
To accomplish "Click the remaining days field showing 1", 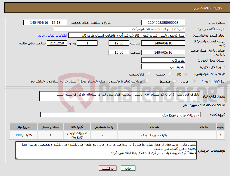I will [x=87, y=43].
